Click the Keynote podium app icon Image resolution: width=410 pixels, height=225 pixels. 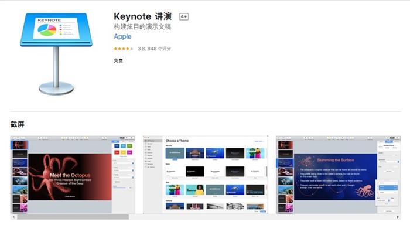[x=56, y=54]
